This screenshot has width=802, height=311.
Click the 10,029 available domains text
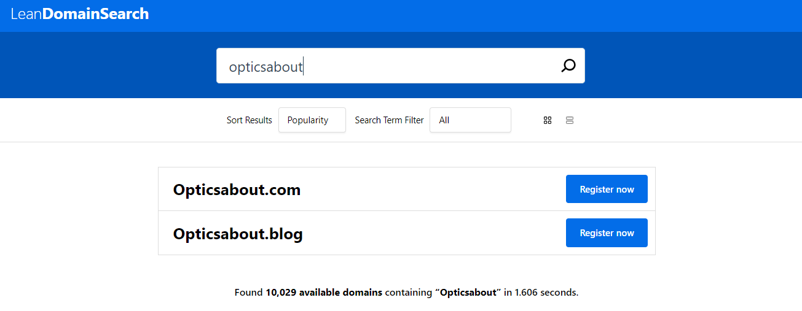(324, 293)
